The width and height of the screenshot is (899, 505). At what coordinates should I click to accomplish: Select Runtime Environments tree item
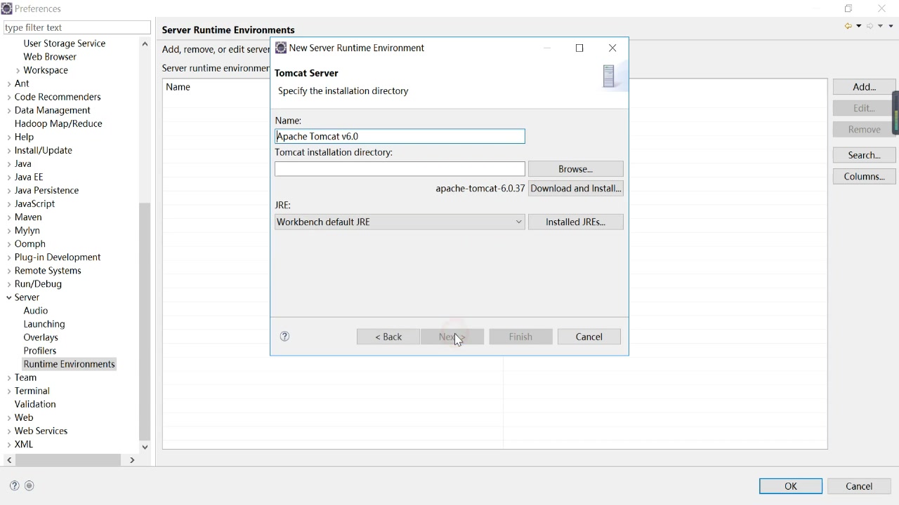(69, 364)
